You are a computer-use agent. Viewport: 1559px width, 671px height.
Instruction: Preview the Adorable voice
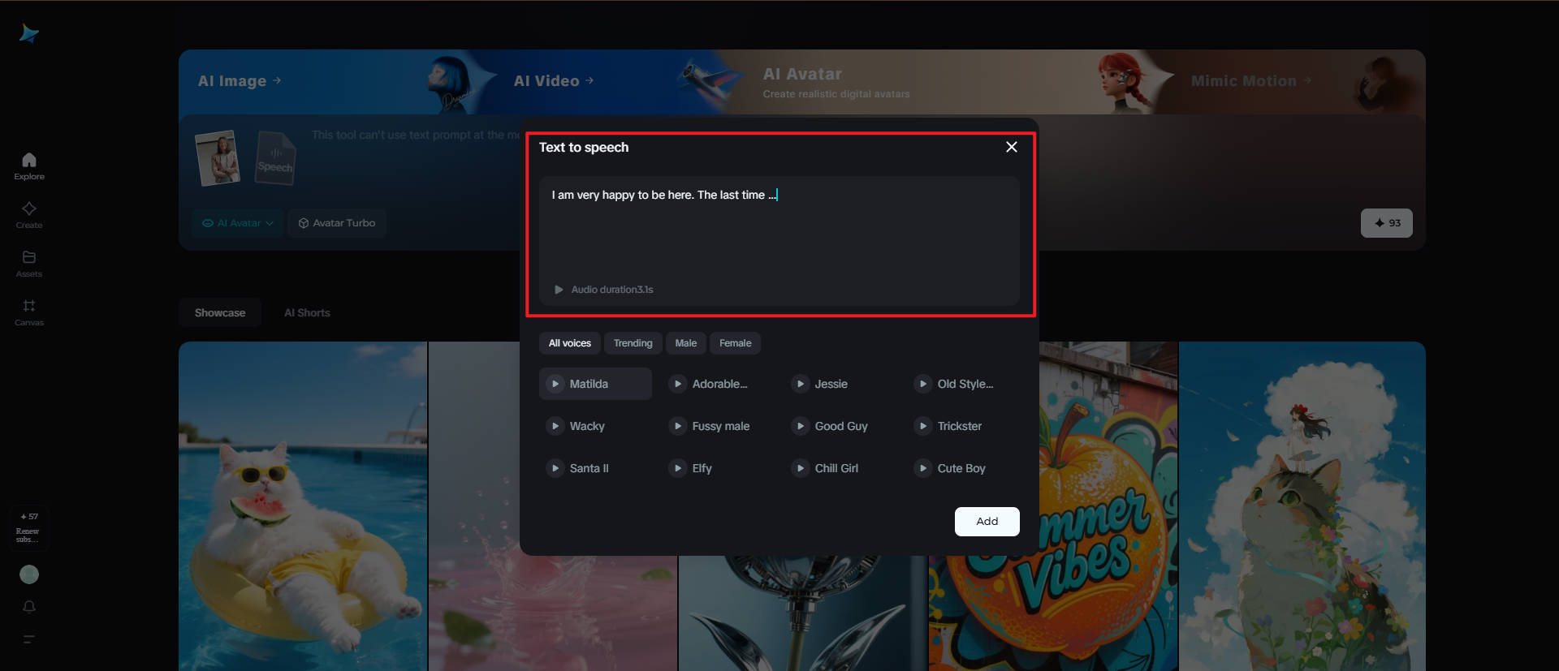678,384
